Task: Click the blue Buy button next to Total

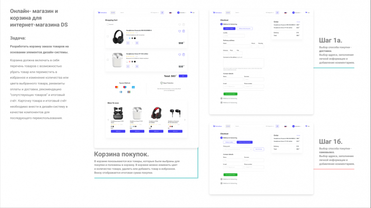Action: click(x=183, y=76)
